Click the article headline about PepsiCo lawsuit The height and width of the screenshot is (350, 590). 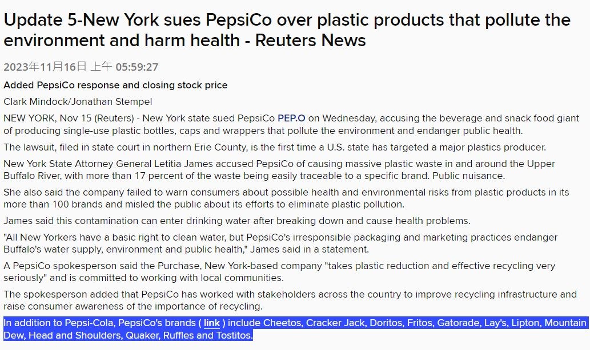click(x=287, y=30)
